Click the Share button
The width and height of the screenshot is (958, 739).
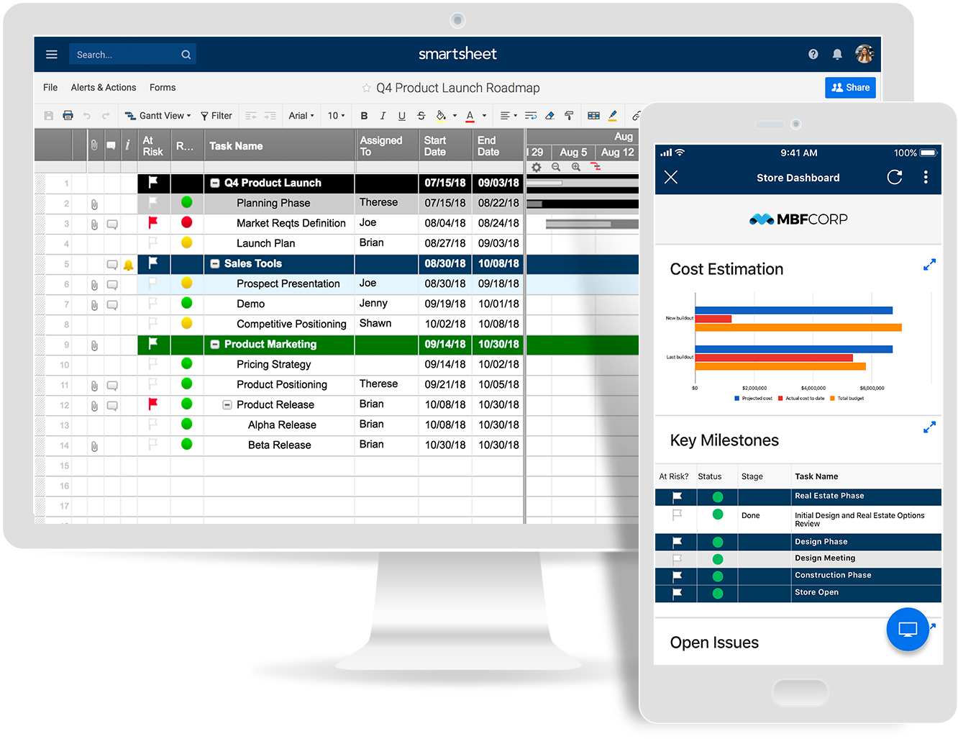(x=850, y=88)
